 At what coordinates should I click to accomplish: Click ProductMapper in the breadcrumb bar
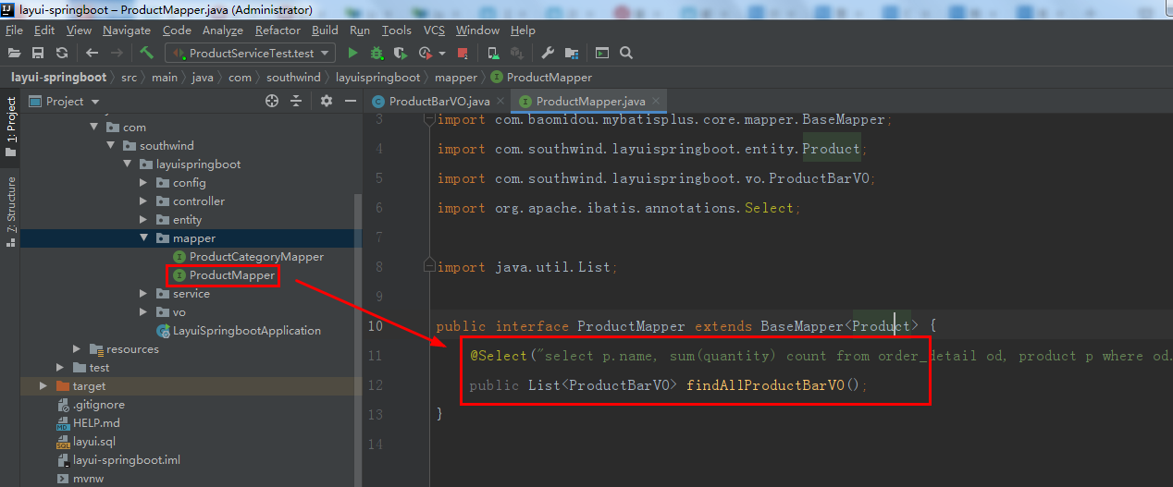tap(542, 78)
